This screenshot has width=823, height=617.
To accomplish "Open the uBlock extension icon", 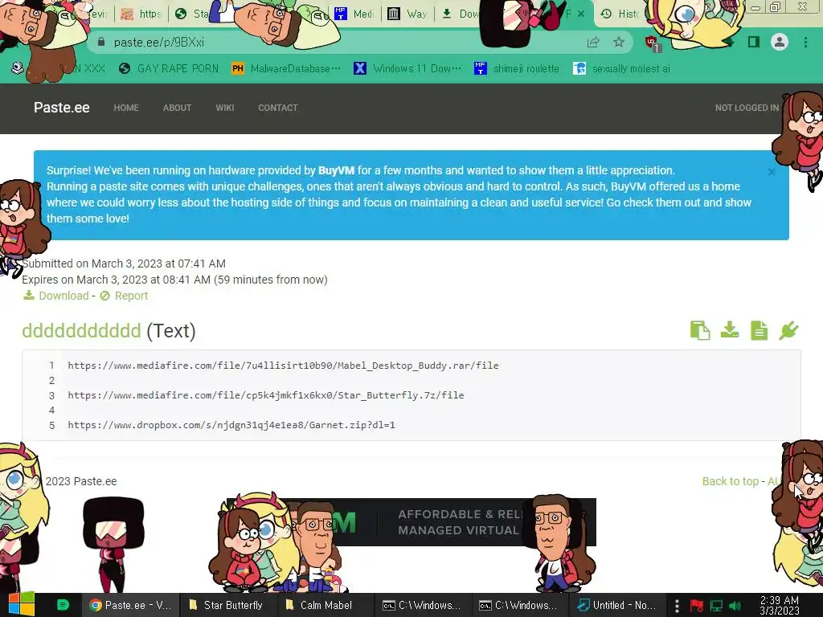I will pos(653,43).
